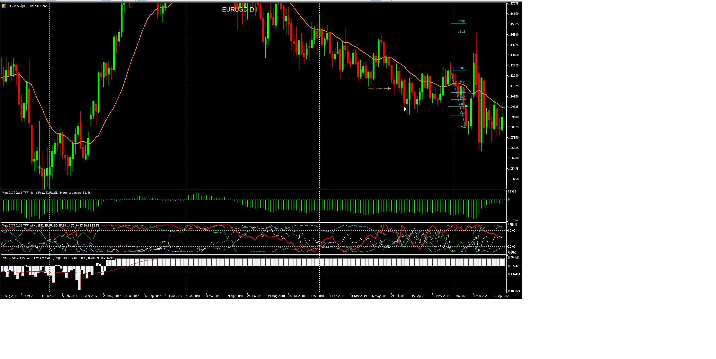The image size is (716, 359).
Task: Click the yellow EURUSD-D1 chart label
Action: 239,10
